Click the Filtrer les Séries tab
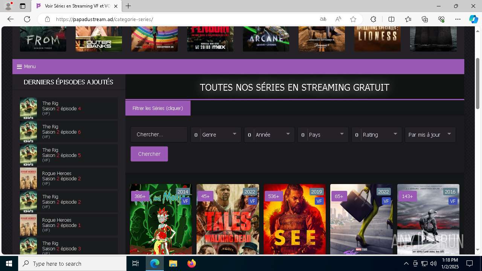 (158, 108)
